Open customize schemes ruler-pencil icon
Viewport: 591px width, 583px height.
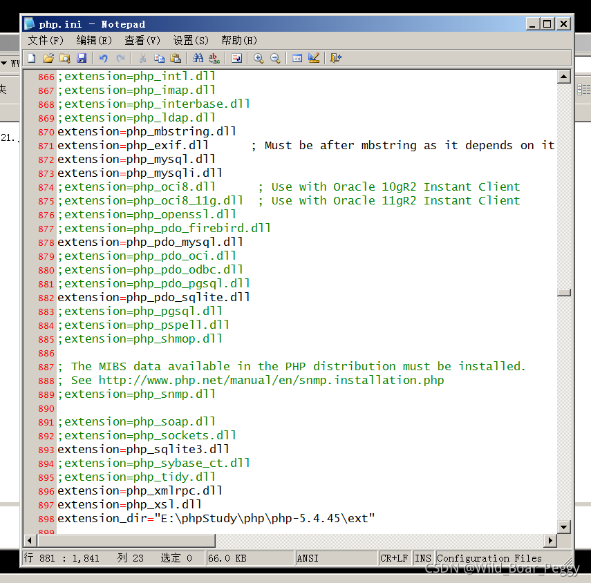click(x=314, y=58)
